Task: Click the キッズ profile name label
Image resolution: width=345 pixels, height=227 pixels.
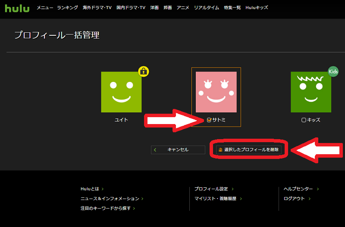Action: (x=314, y=120)
